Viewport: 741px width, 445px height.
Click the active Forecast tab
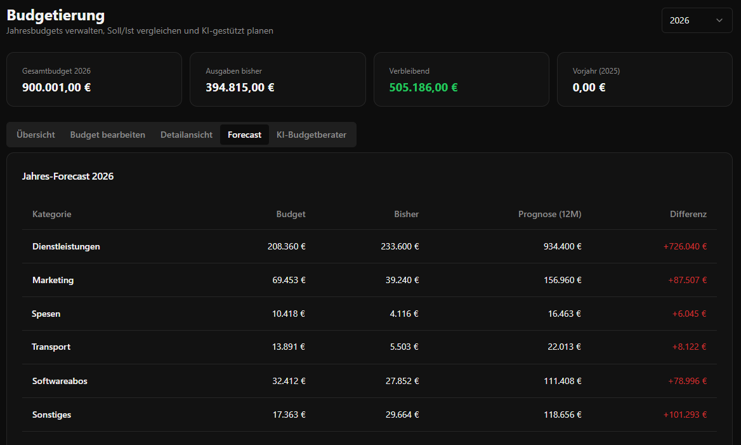[x=244, y=135]
